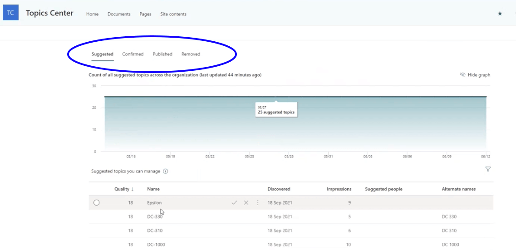
Task: Open the DC-310 topic
Action: 155,230
